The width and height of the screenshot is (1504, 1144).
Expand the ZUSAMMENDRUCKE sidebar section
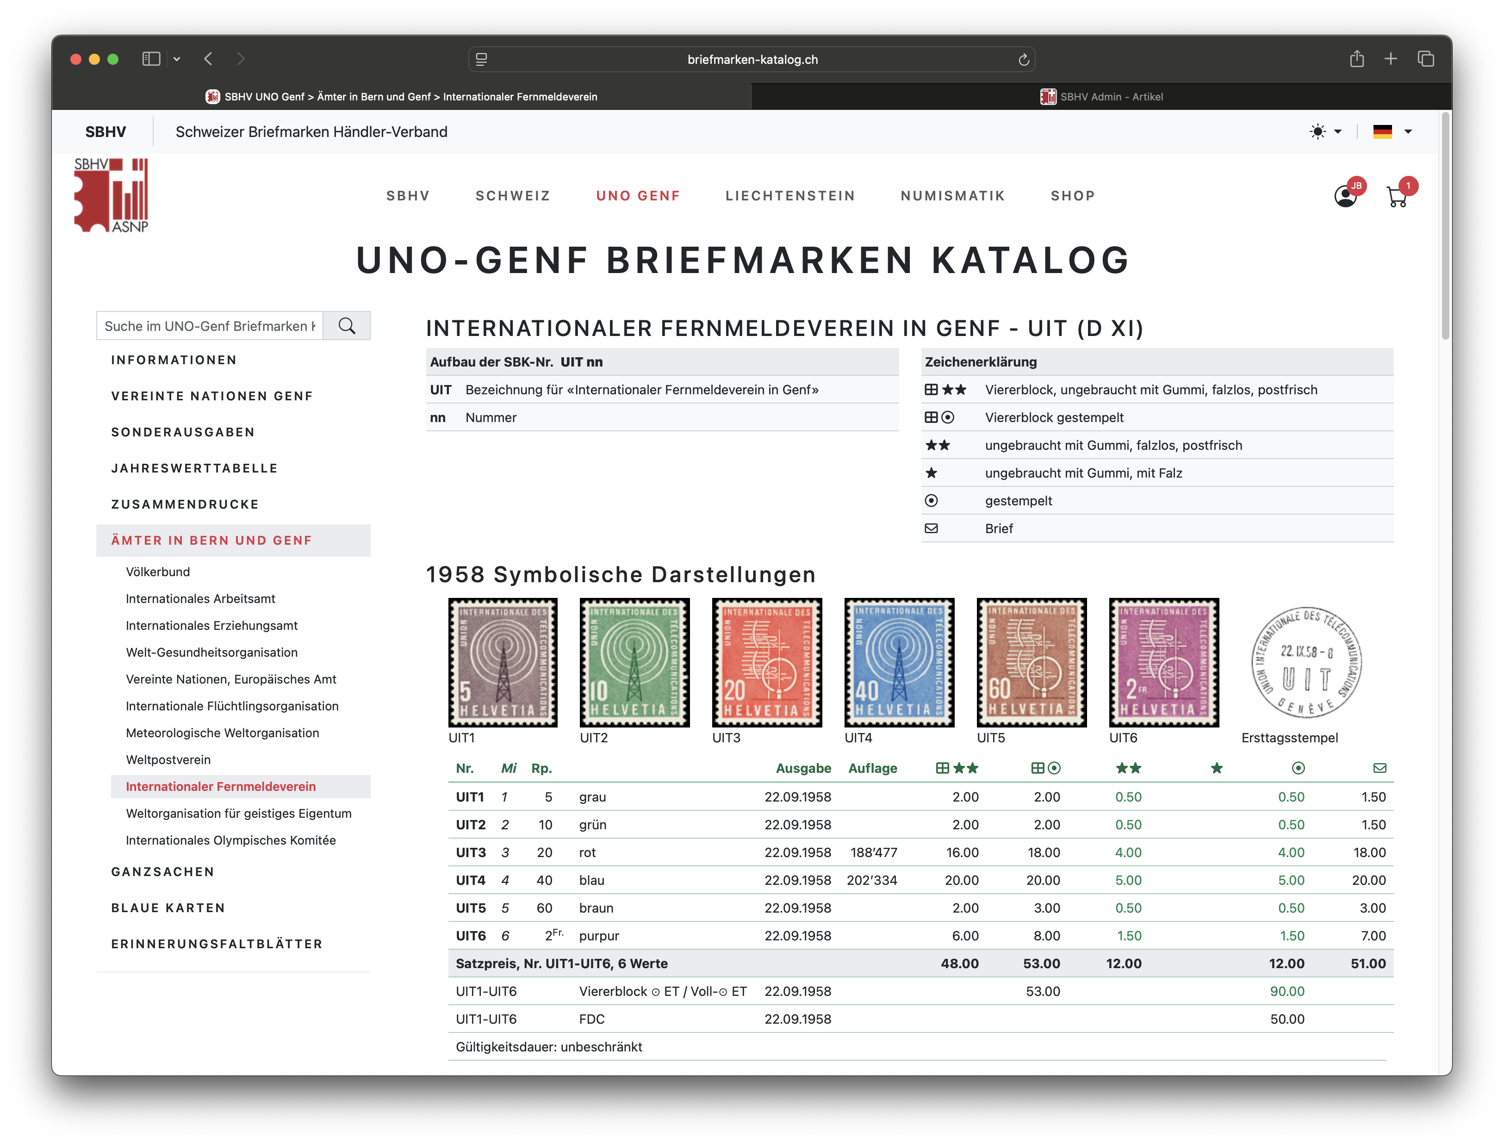(x=185, y=504)
